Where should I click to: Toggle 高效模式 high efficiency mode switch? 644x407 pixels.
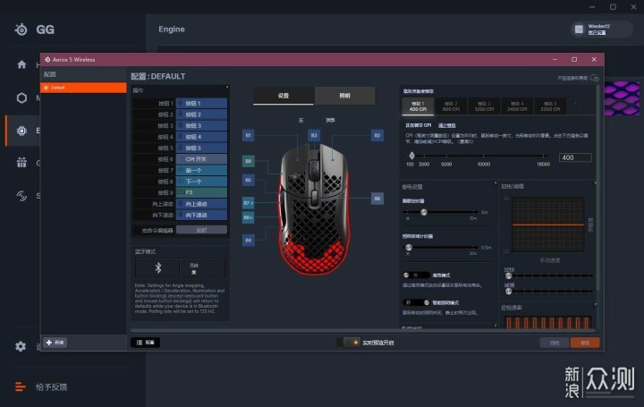click(415, 276)
